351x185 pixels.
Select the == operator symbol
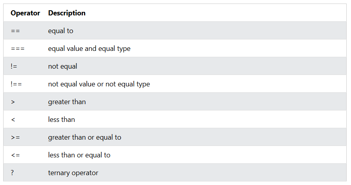pos(16,31)
